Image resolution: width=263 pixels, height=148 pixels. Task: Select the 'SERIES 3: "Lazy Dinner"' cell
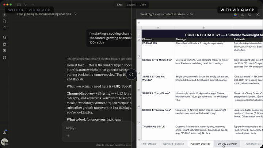click(158, 100)
